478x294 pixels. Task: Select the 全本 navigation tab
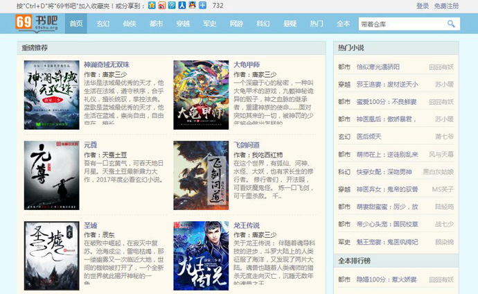point(343,24)
